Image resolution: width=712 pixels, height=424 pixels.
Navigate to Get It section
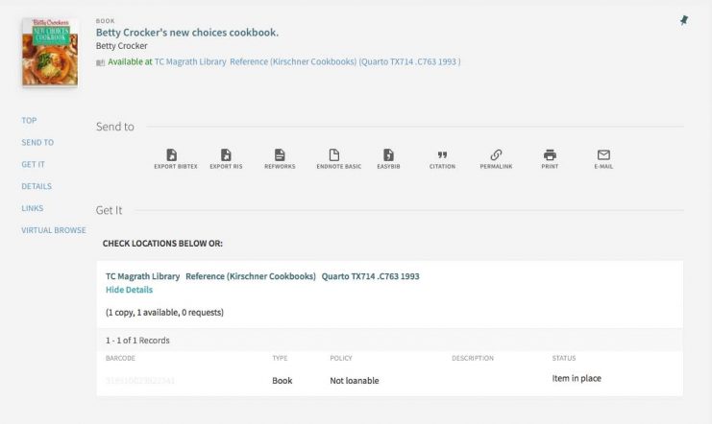point(34,165)
